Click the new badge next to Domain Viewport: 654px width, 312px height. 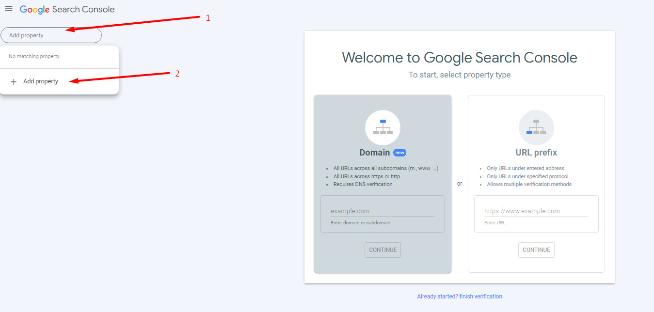pyautogui.click(x=399, y=153)
